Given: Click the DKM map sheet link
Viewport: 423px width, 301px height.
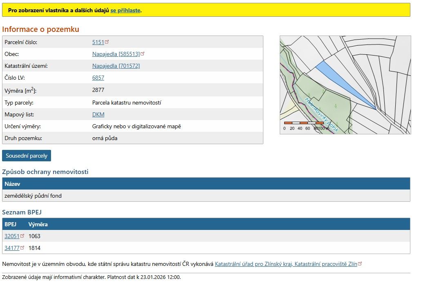Looking at the screenshot, I should point(98,114).
